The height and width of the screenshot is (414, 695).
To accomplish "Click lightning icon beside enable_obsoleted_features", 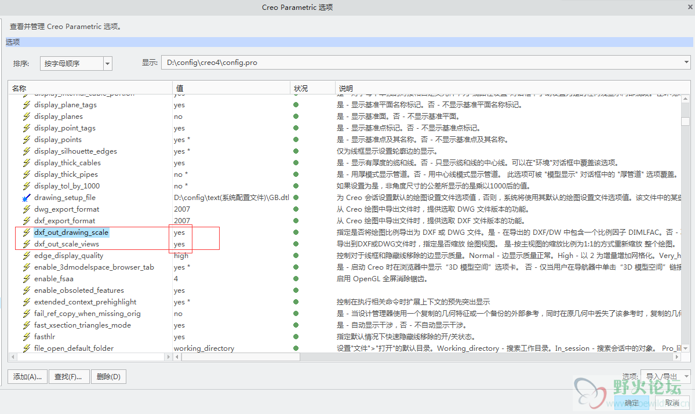I will (27, 290).
